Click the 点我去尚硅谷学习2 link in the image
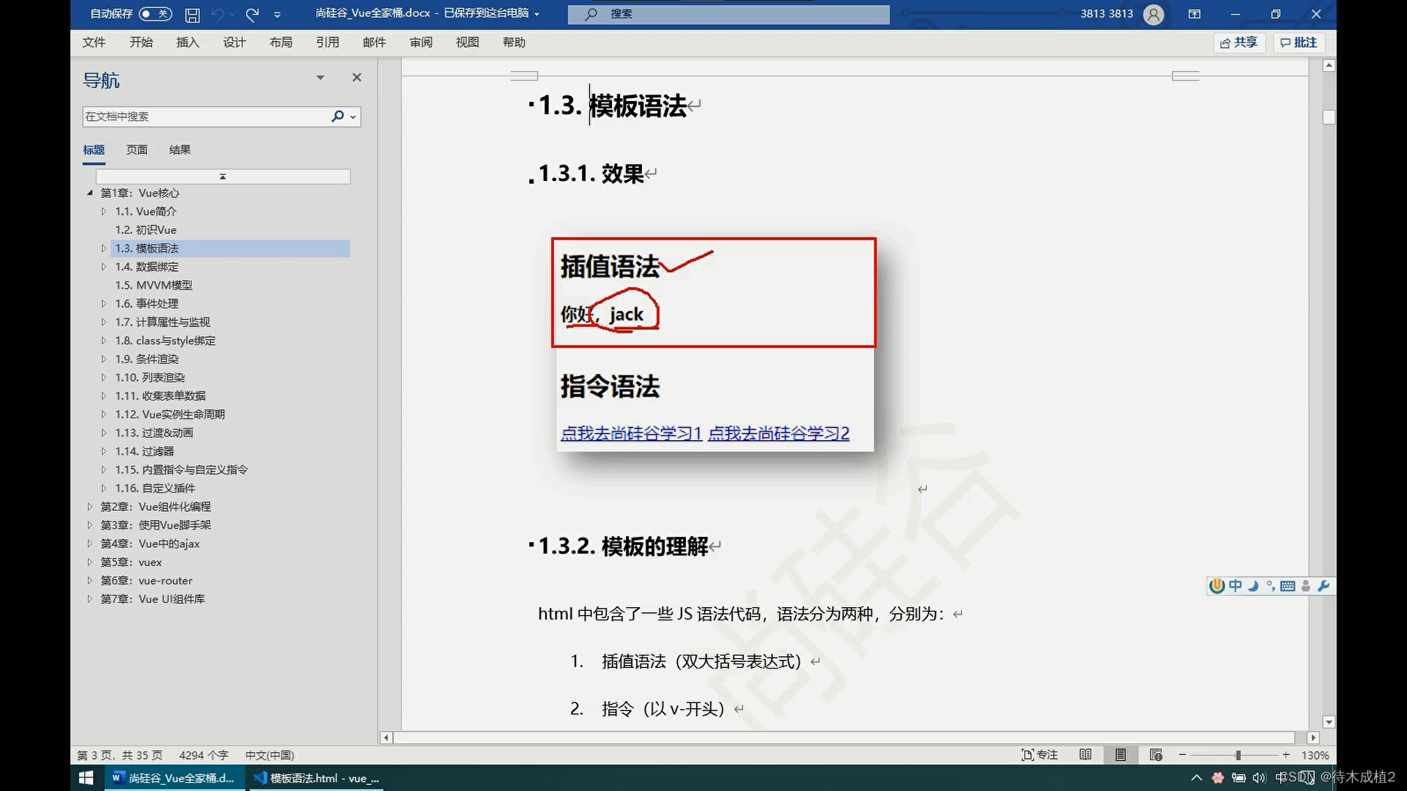1407x791 pixels. [x=778, y=434]
